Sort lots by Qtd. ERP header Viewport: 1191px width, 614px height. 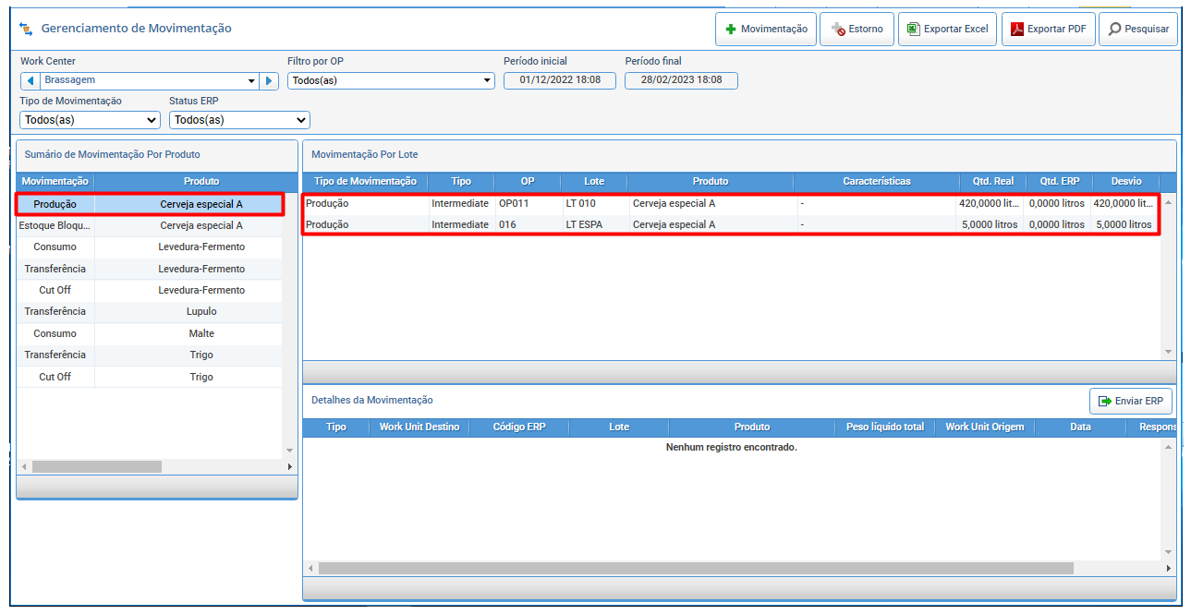click(x=1060, y=181)
